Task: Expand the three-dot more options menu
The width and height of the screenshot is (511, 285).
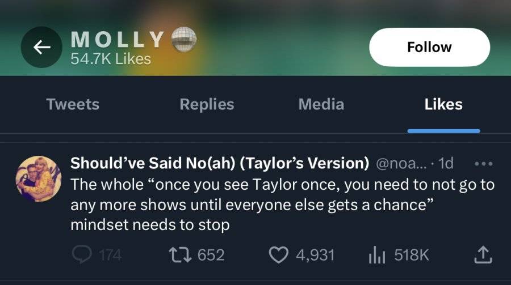Action: coord(484,164)
